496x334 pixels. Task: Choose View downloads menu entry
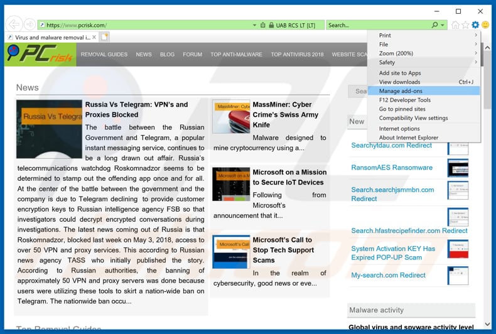(424, 82)
